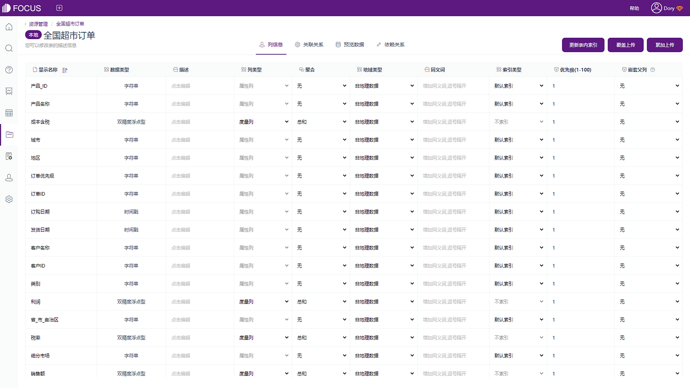Click the help icon next to 嵌套父列
Image resolution: width=690 pixels, height=388 pixels.
point(653,70)
